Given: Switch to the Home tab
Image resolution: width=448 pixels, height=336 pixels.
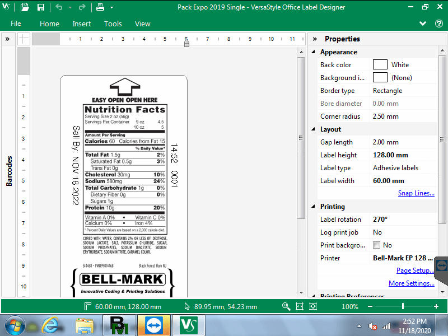Looking at the screenshot, I should tap(49, 24).
